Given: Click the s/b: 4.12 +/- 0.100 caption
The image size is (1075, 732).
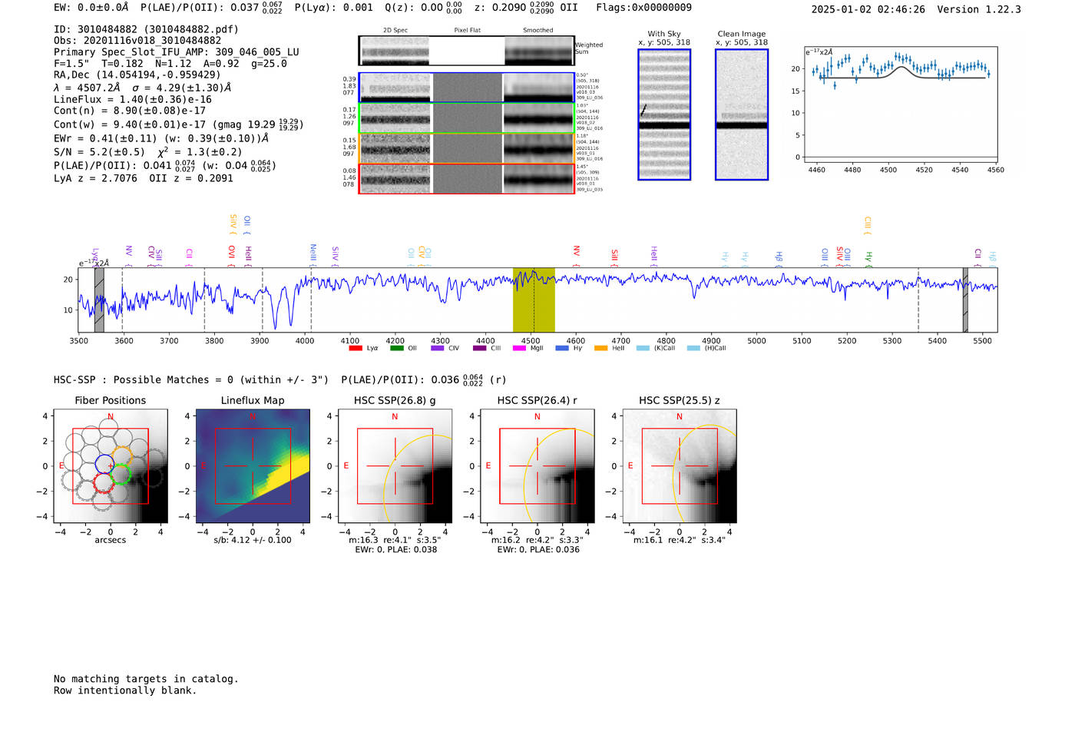Looking at the screenshot, I should pyautogui.click(x=253, y=540).
